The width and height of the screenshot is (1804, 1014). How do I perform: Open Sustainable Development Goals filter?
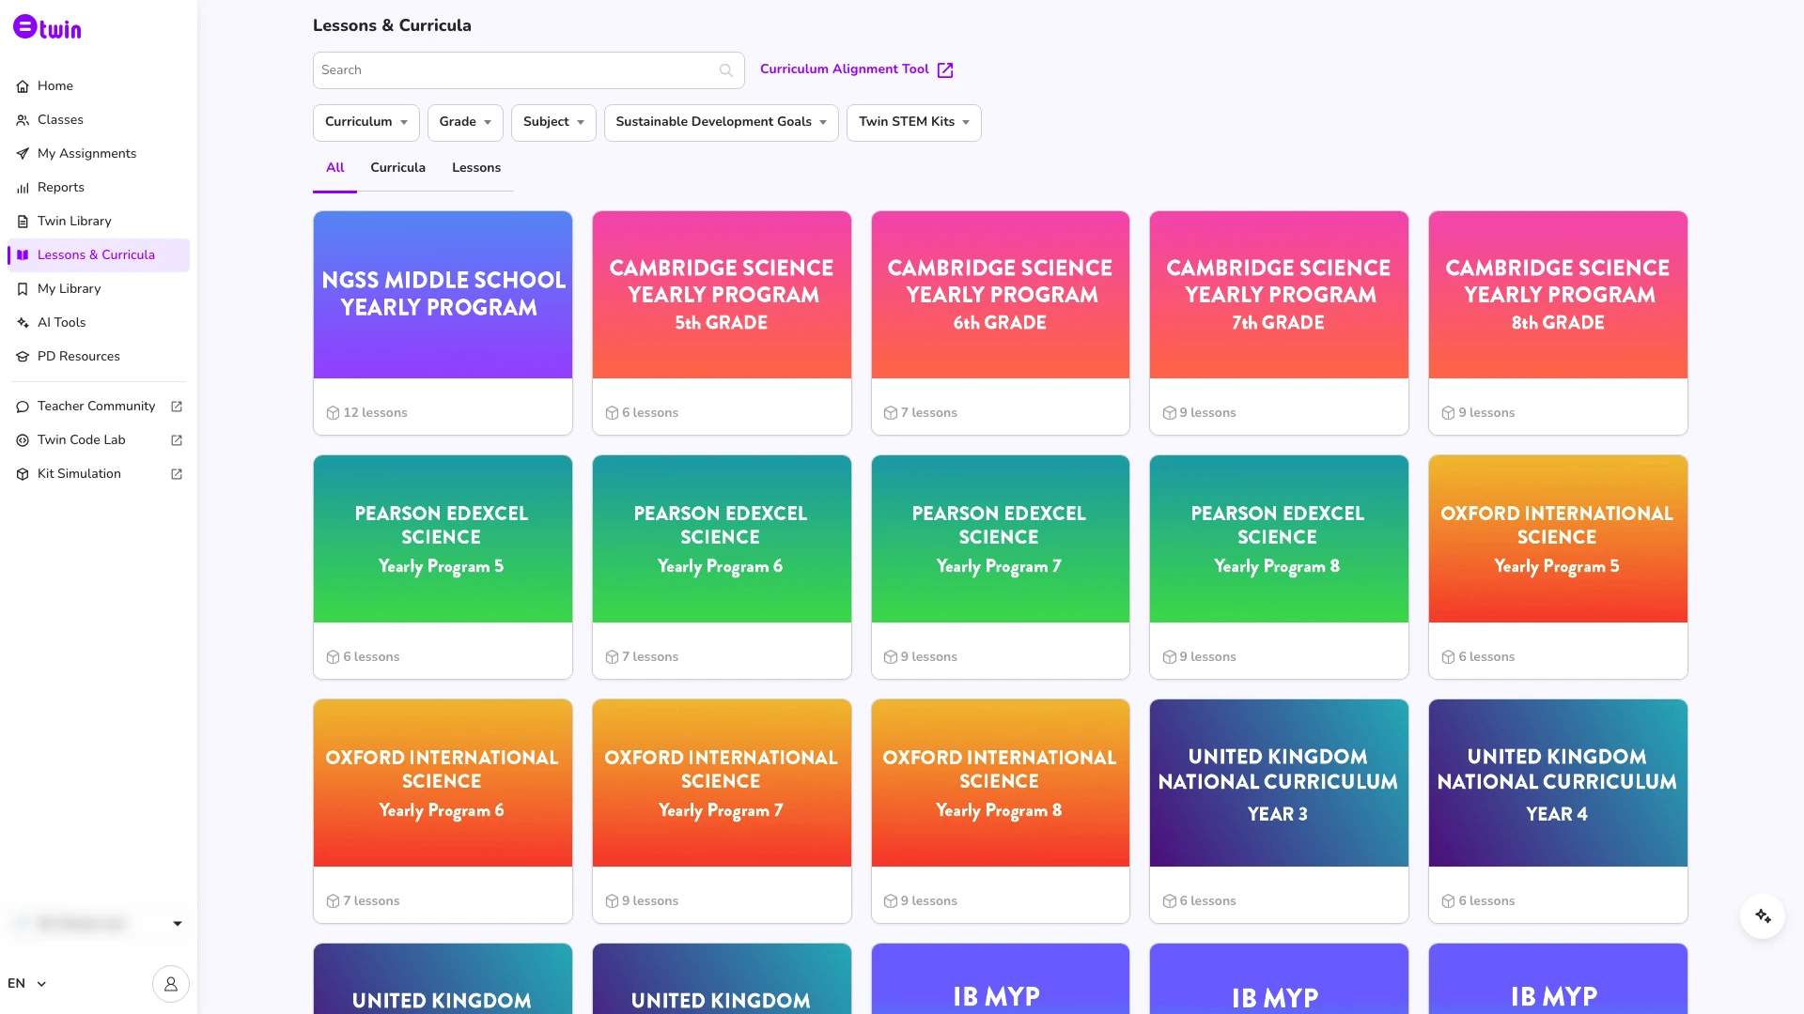(x=721, y=122)
